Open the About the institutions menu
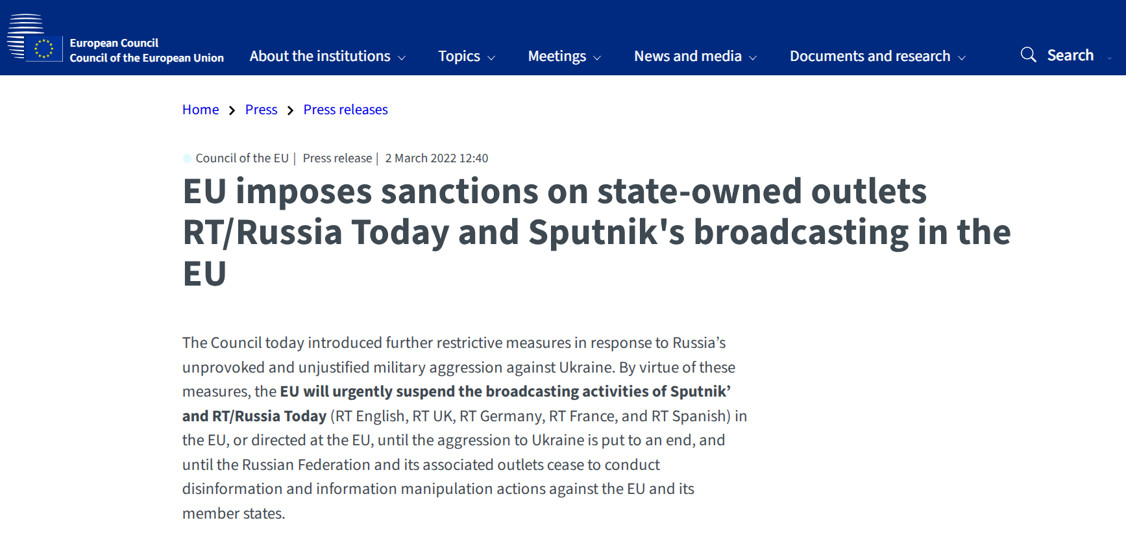1126x542 pixels. point(320,56)
